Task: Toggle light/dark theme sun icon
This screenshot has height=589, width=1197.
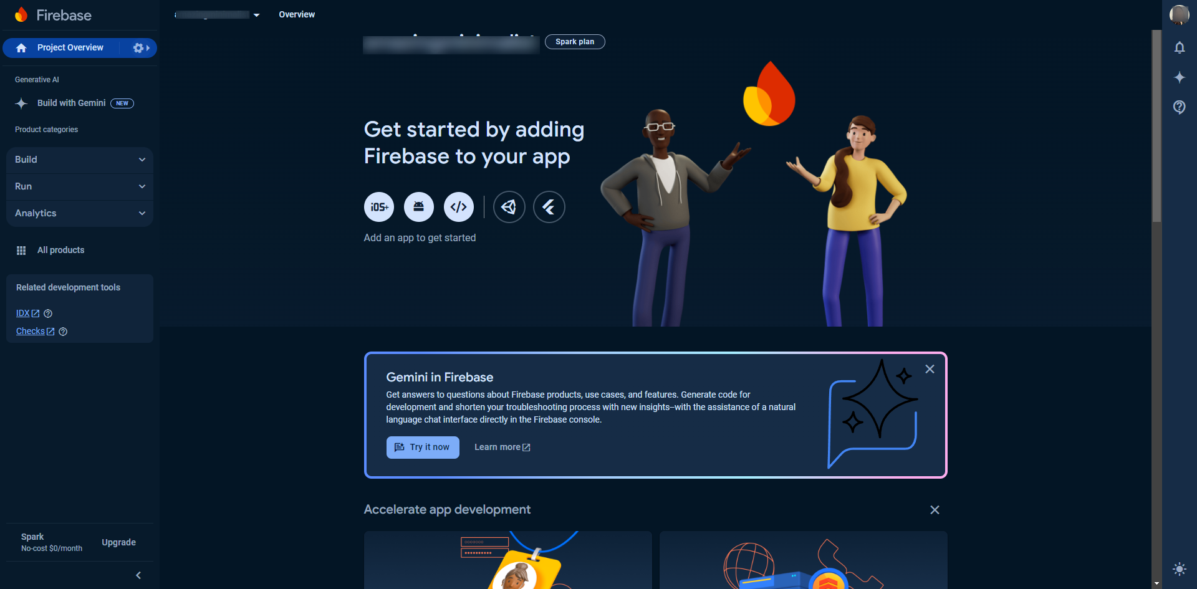Action: pyautogui.click(x=1180, y=569)
